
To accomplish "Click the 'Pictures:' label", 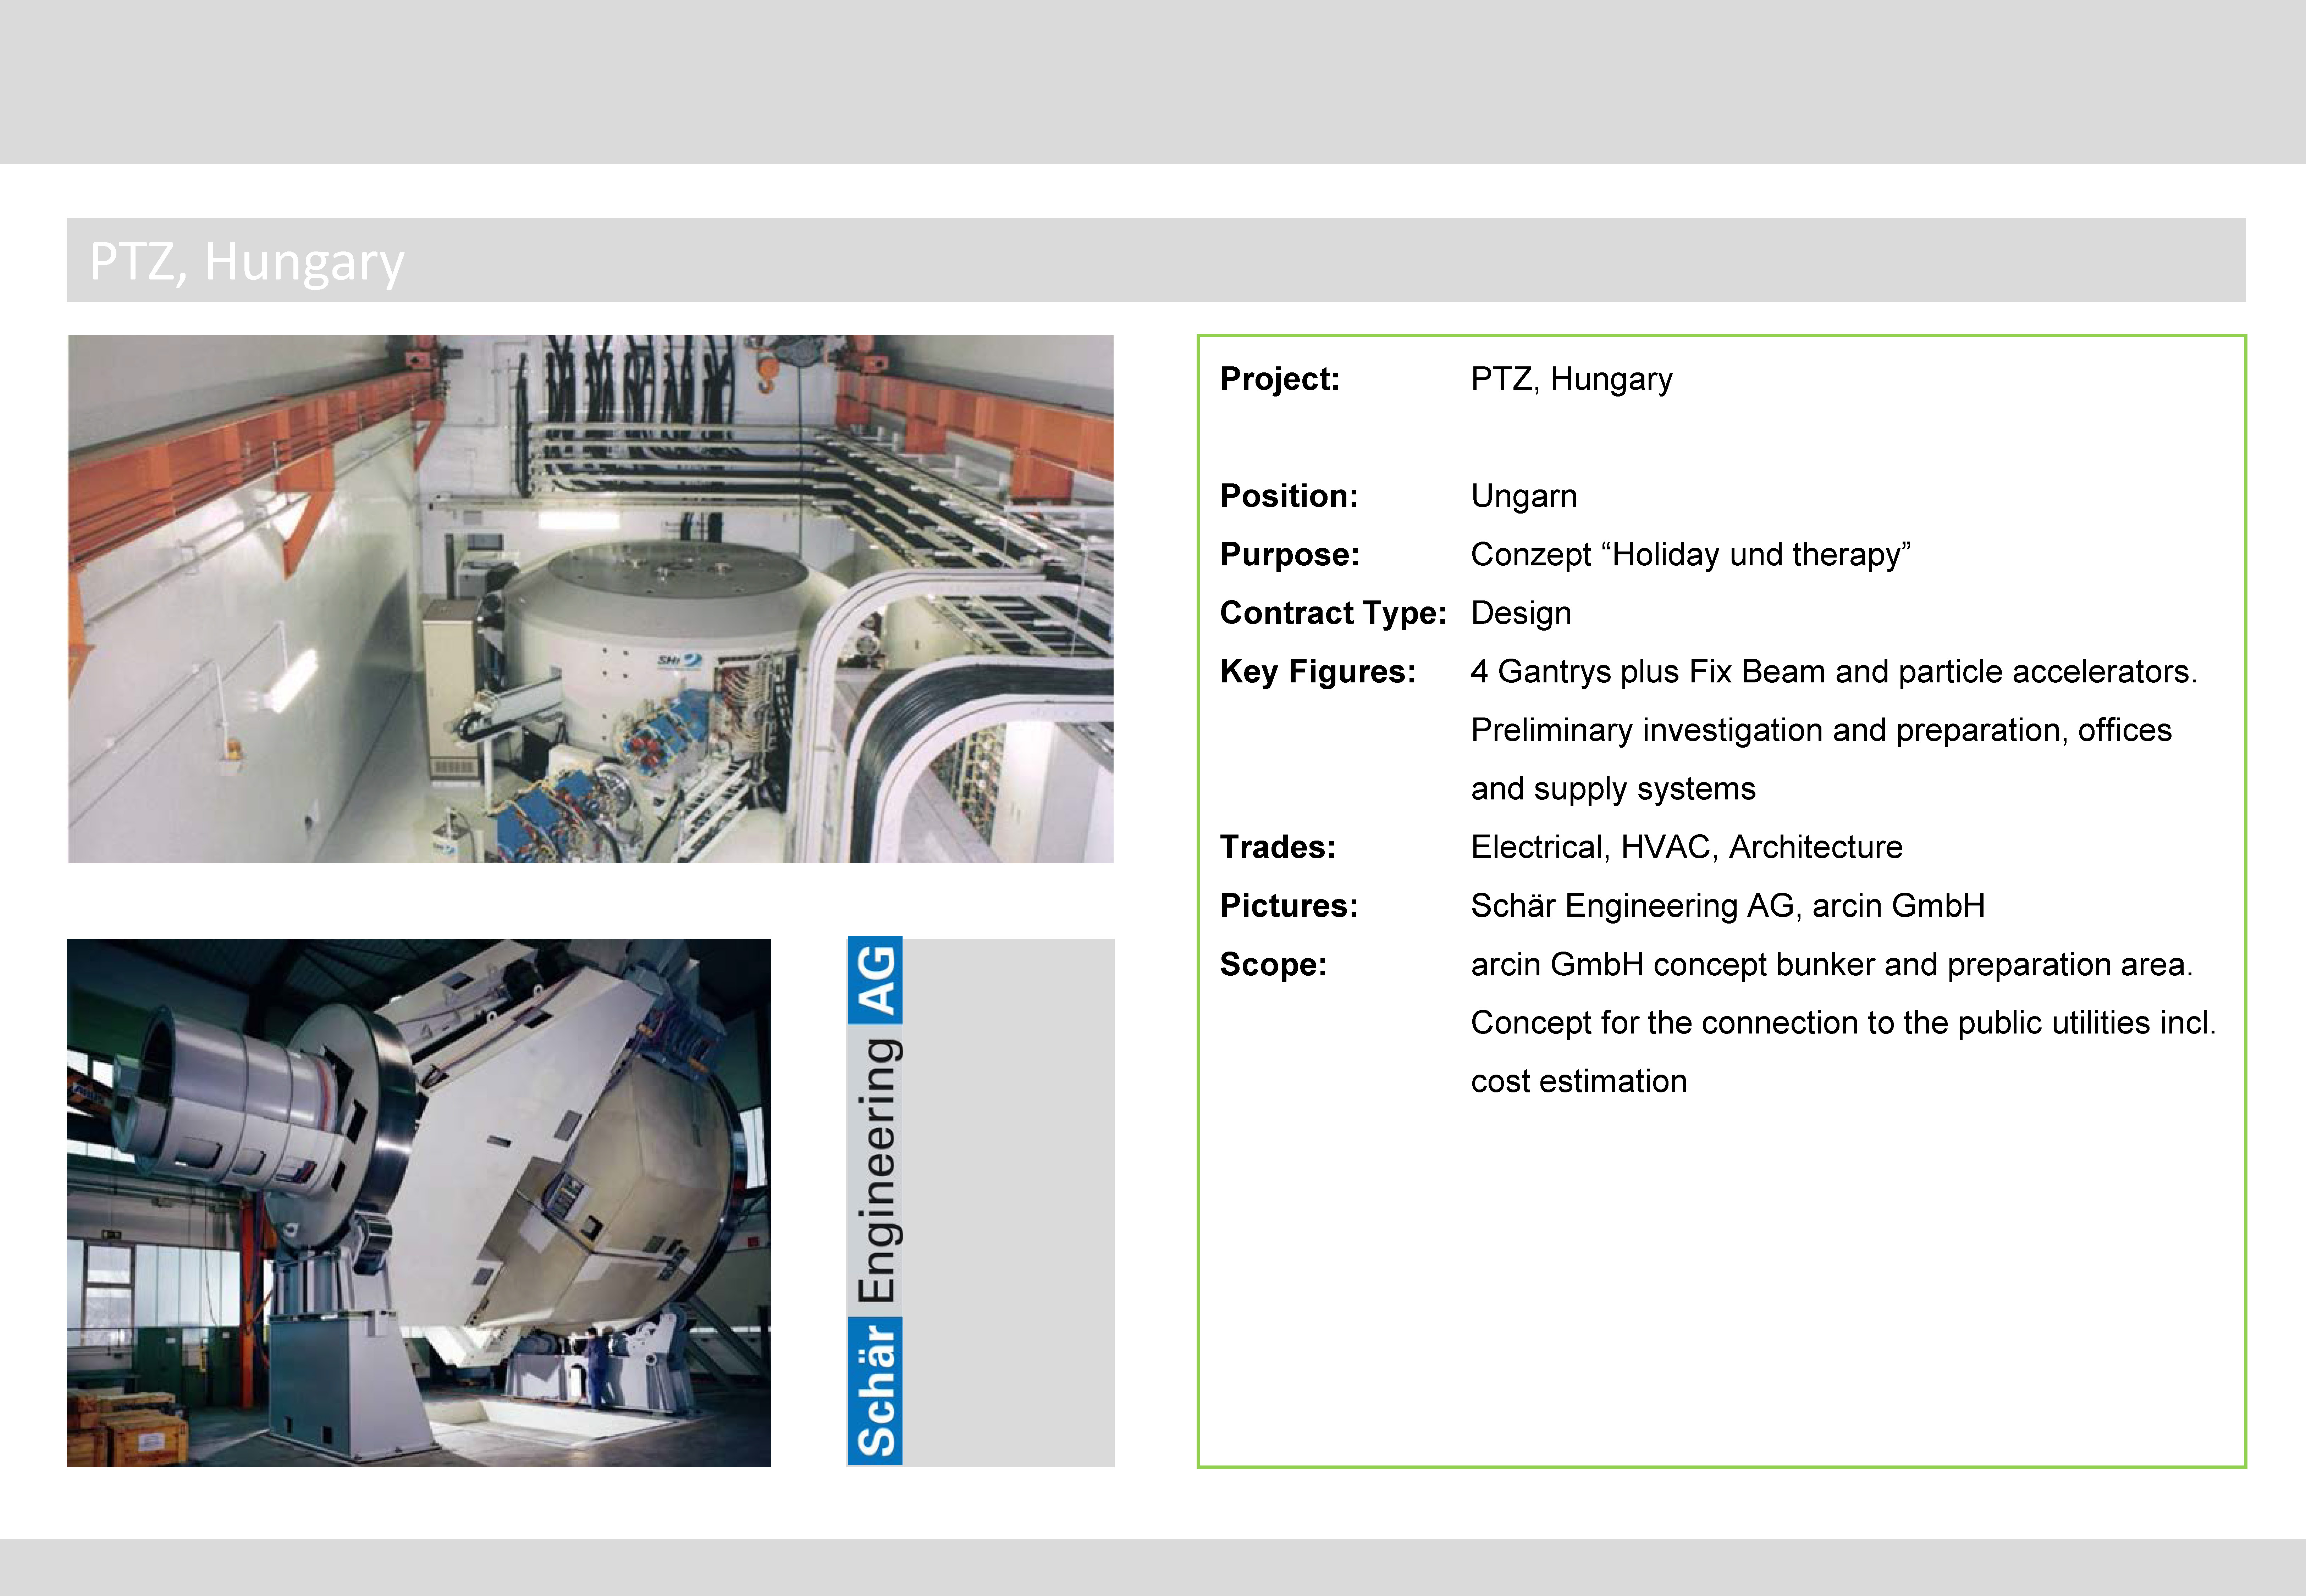I will click(1289, 906).
